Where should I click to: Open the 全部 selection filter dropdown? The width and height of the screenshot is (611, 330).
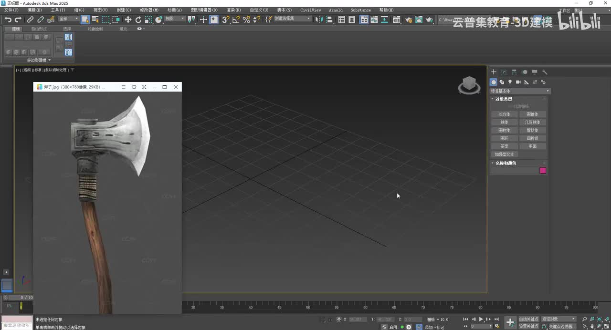tap(69, 19)
